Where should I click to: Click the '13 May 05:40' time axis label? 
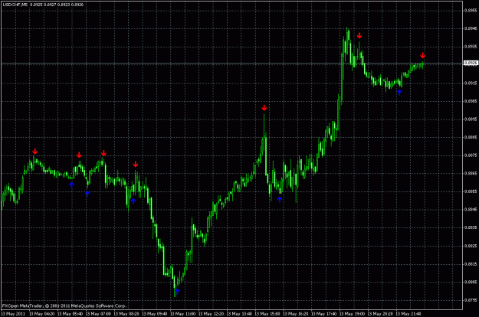[70, 314]
